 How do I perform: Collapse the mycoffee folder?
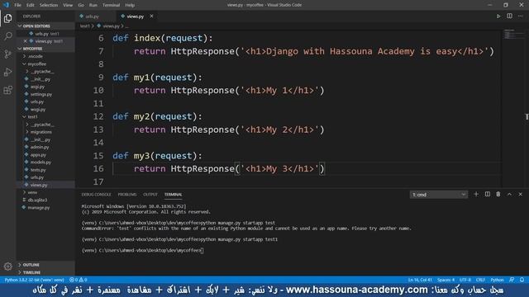36,64
